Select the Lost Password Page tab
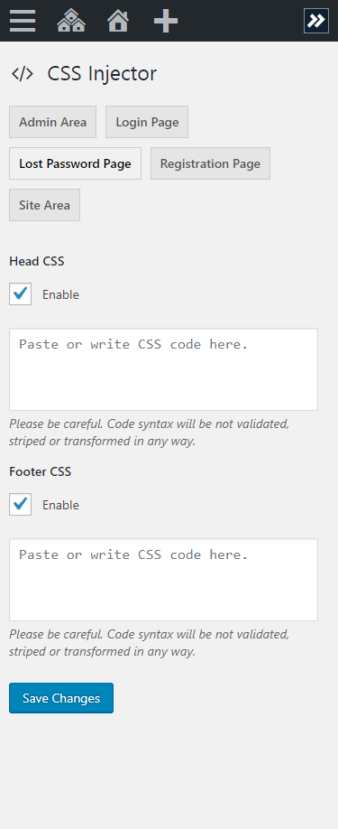 76,163
